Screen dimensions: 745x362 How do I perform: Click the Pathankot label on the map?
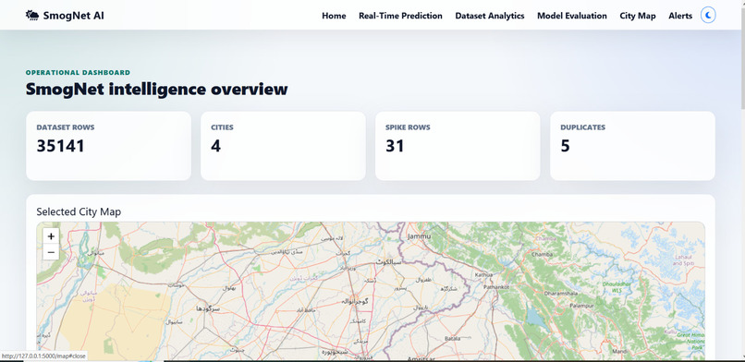496,287
